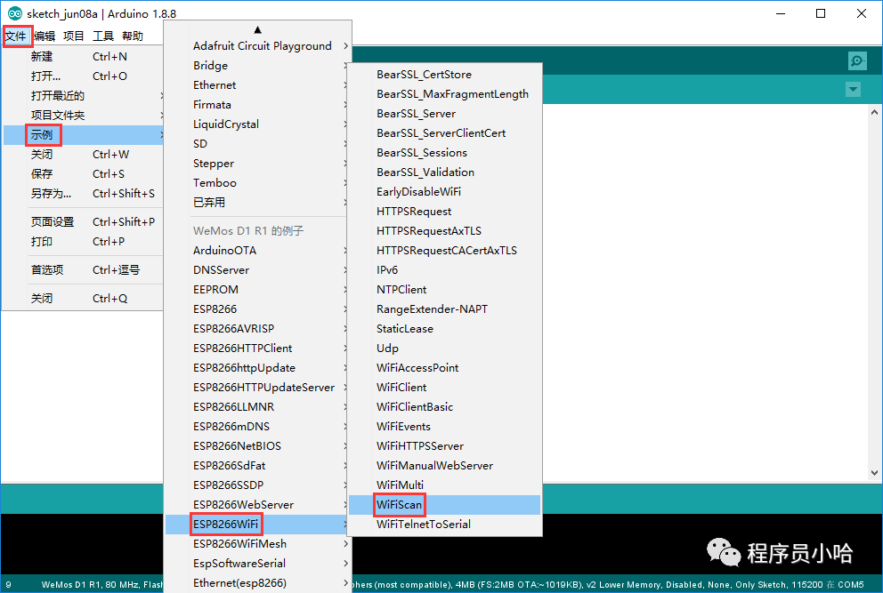Pick the NTPClient example
This screenshot has height=593, width=883.
pos(401,290)
